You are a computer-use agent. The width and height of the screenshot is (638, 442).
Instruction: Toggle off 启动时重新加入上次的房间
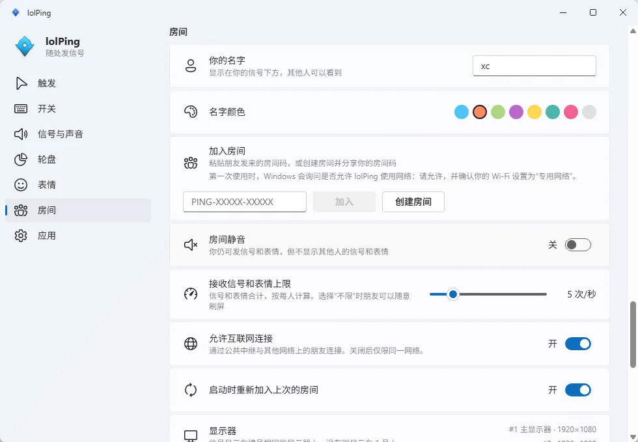578,390
